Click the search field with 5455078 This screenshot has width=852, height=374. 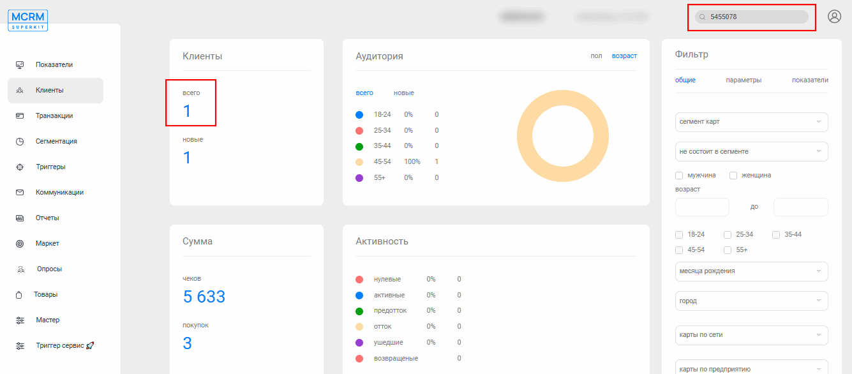[752, 17]
